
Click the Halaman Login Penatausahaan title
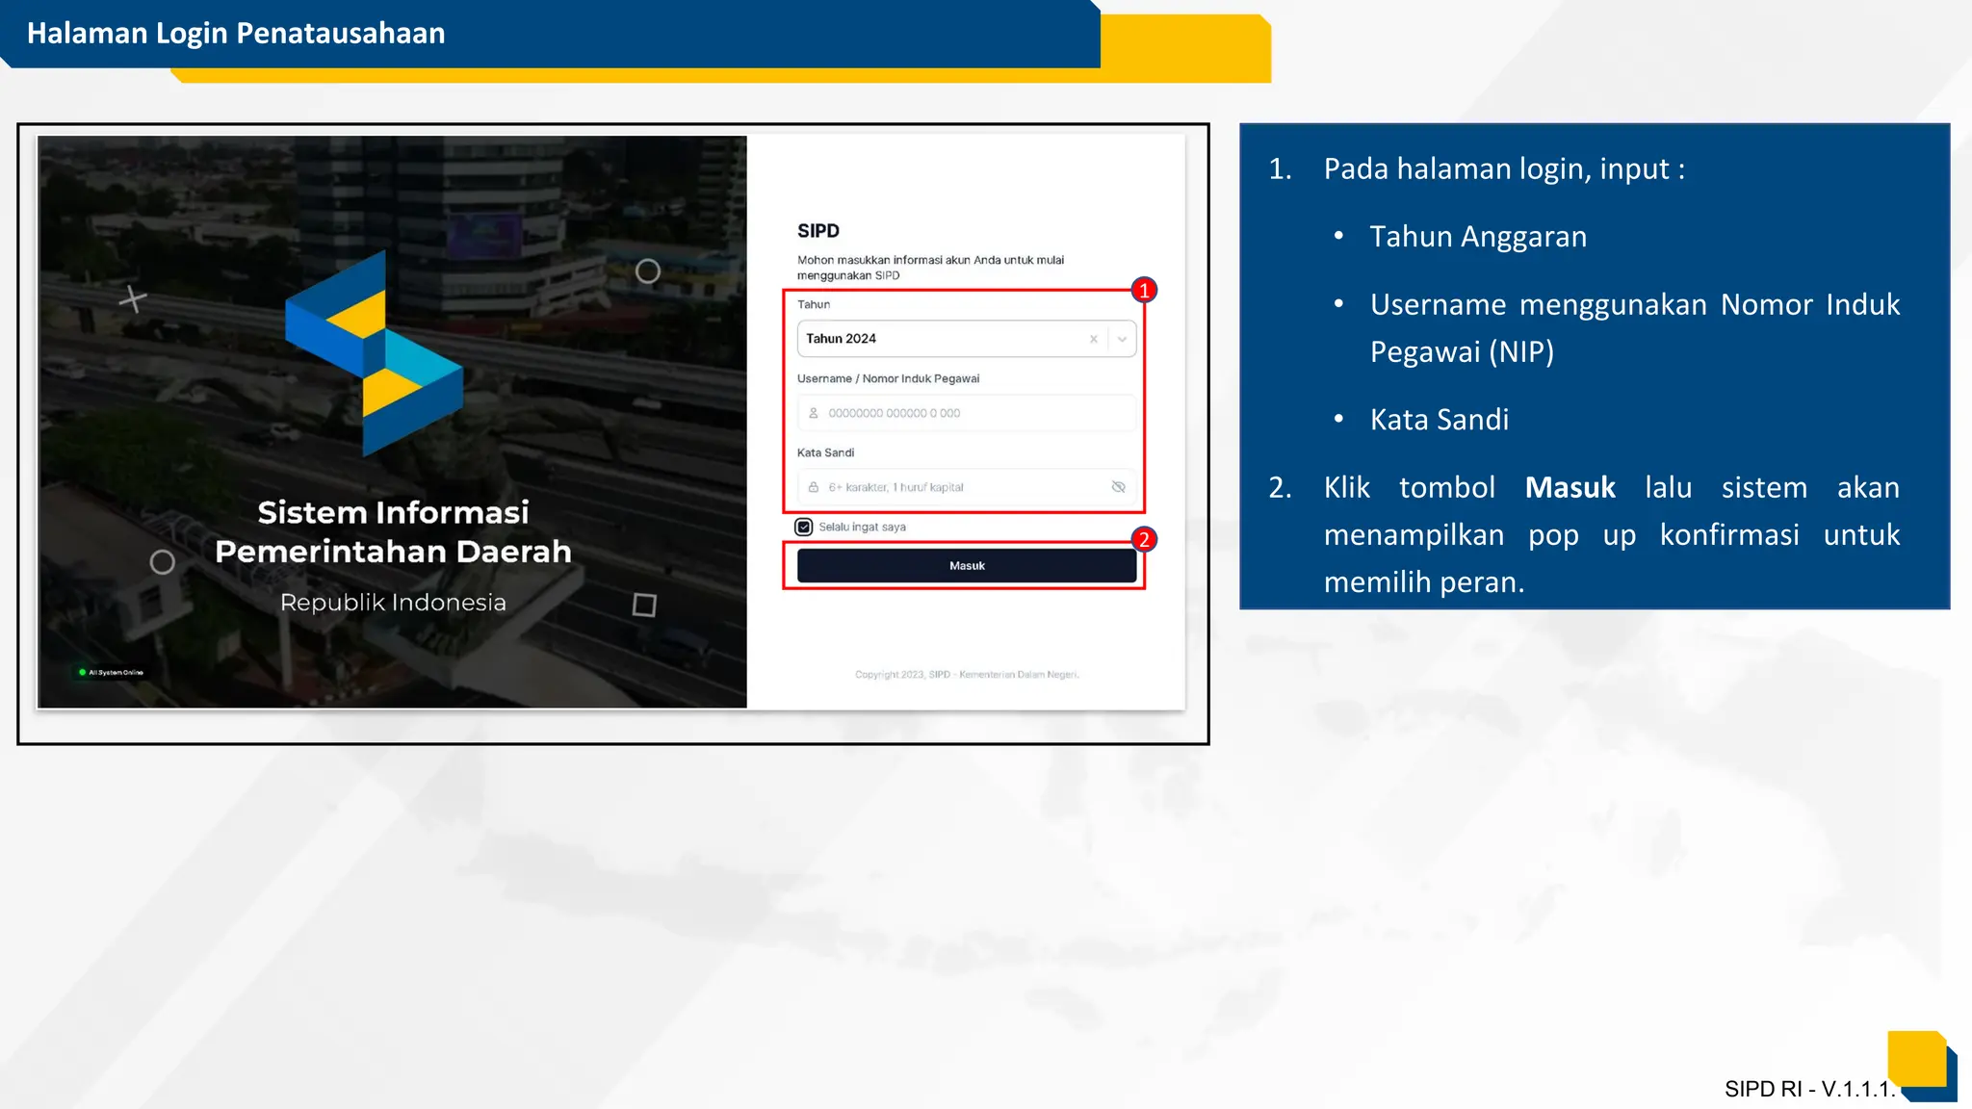coord(236,34)
